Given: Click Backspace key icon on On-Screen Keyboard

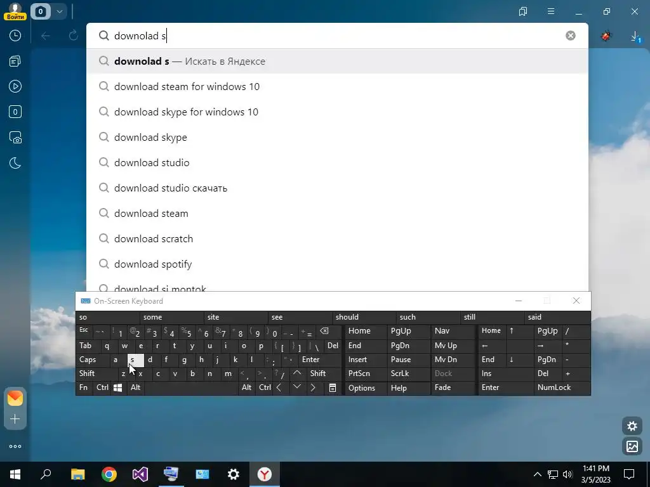Looking at the screenshot, I should [x=329, y=331].
